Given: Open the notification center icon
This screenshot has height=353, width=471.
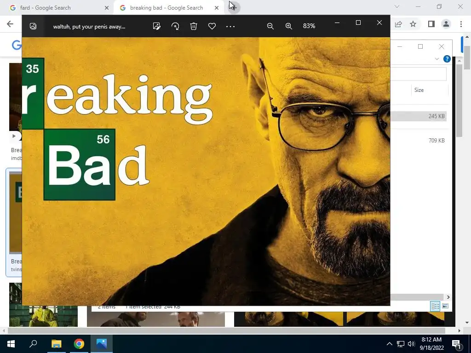Looking at the screenshot, I should [457, 344].
